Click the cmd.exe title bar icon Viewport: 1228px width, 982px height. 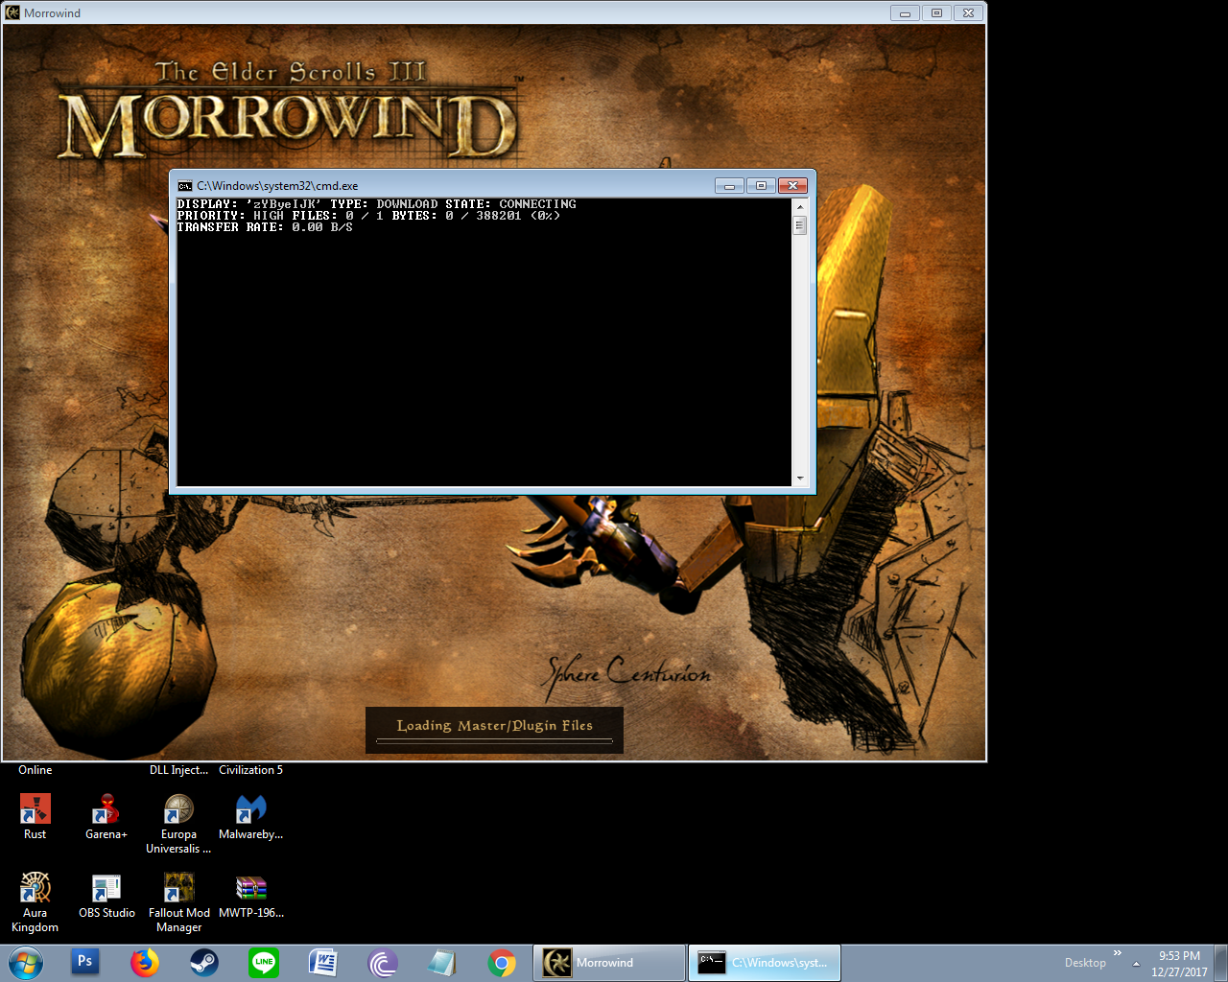click(x=185, y=186)
